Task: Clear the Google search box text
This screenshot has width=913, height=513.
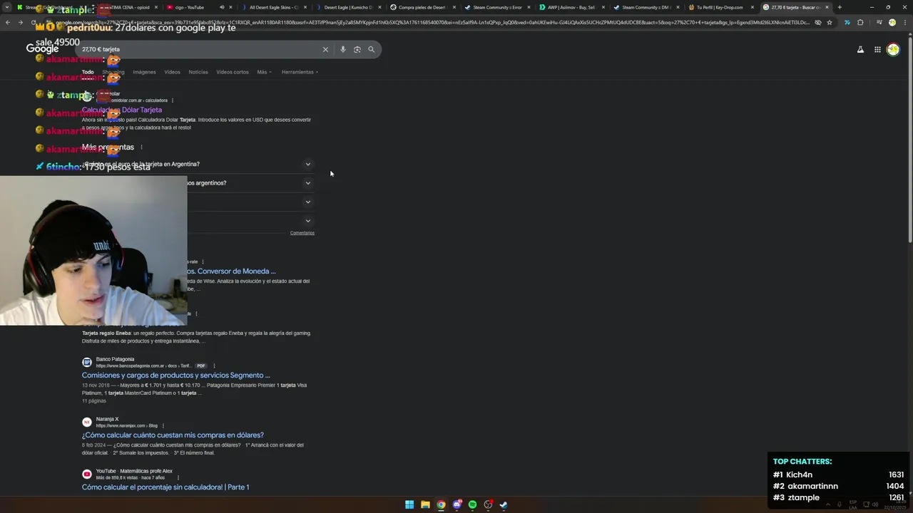Action: coord(325,49)
